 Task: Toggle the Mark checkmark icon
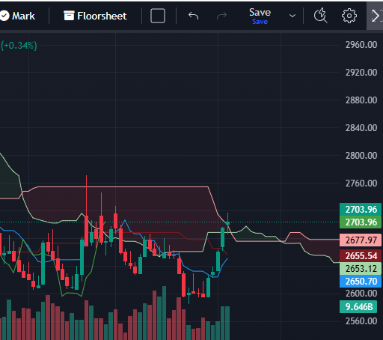pos(4,16)
